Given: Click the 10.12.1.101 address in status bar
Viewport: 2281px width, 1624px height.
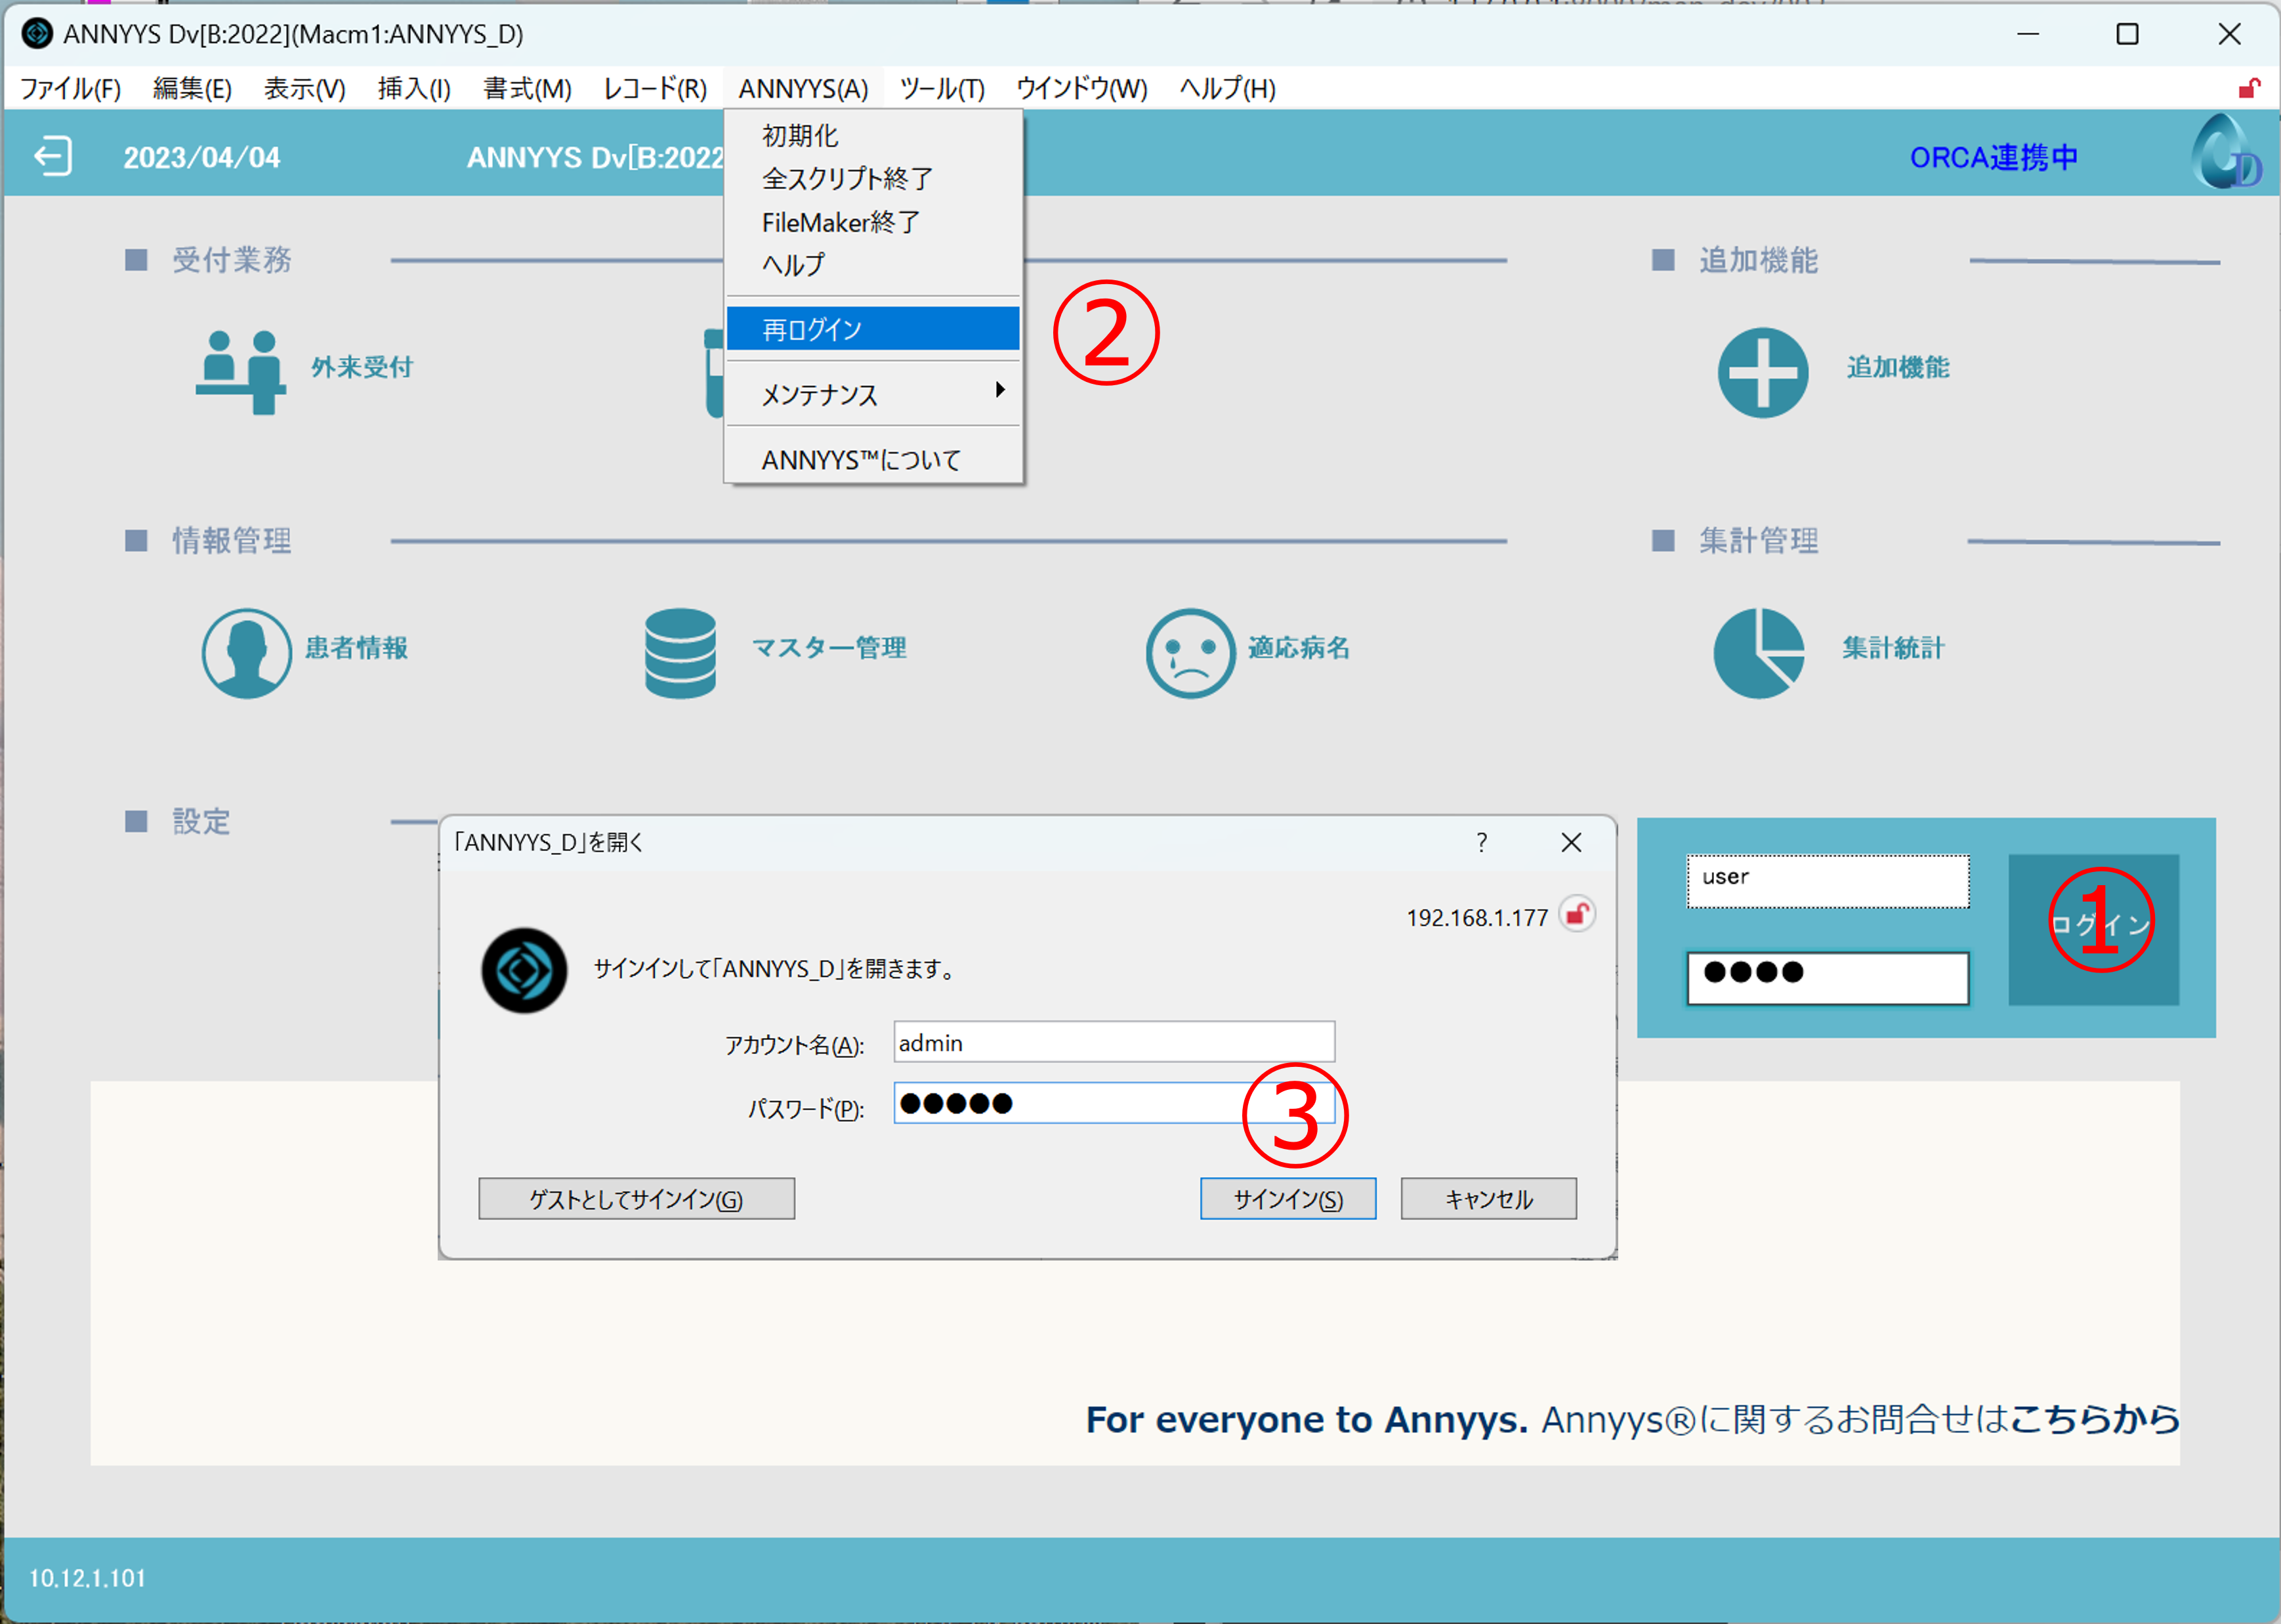Looking at the screenshot, I should pyautogui.click(x=87, y=1578).
